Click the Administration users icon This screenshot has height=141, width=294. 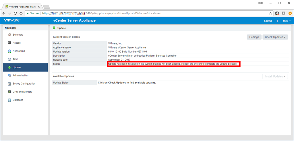pos(9,76)
